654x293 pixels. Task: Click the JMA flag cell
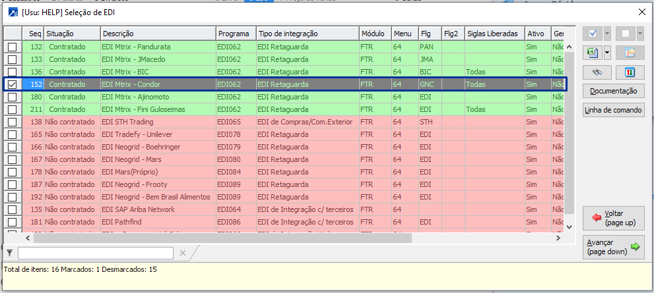[x=430, y=59]
